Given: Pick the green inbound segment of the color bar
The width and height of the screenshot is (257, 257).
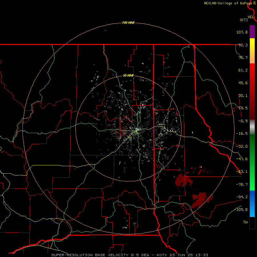Looking at the screenshot, I should click(x=252, y=162).
